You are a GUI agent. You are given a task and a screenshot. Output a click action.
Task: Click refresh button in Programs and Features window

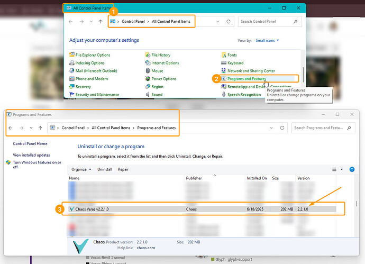[282, 128]
